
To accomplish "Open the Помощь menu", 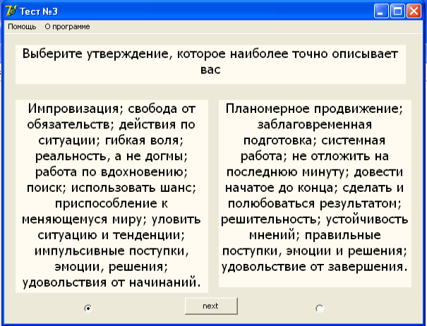I will pyautogui.click(x=22, y=27).
